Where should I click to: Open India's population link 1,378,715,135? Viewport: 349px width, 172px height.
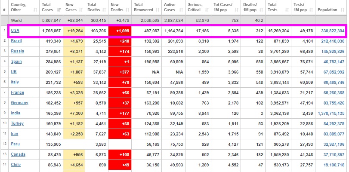tap(330, 113)
